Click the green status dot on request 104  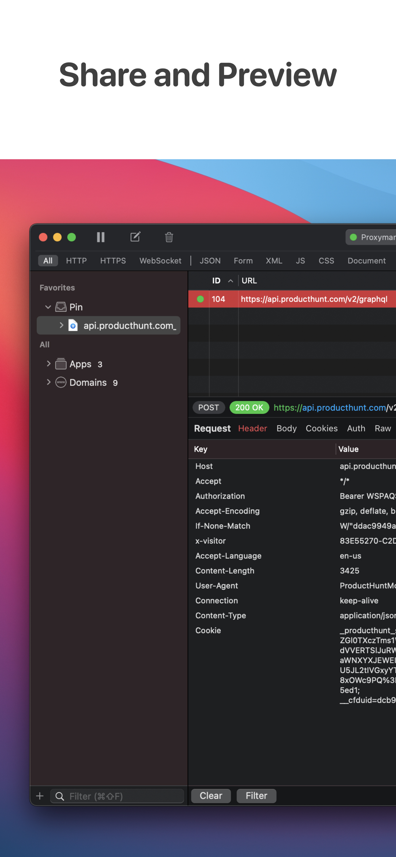click(x=200, y=299)
